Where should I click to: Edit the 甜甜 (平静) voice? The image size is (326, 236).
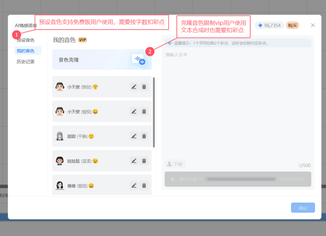point(134,136)
